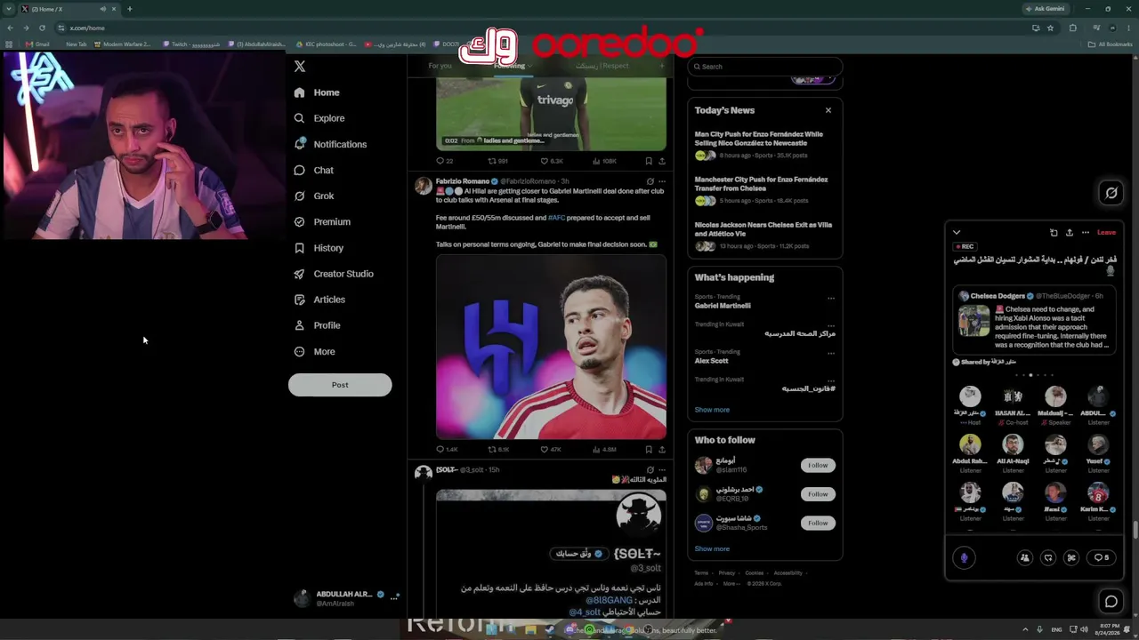The height and width of the screenshot is (640, 1139).
Task: Open Creator Studio from the sidebar
Action: pos(333,274)
